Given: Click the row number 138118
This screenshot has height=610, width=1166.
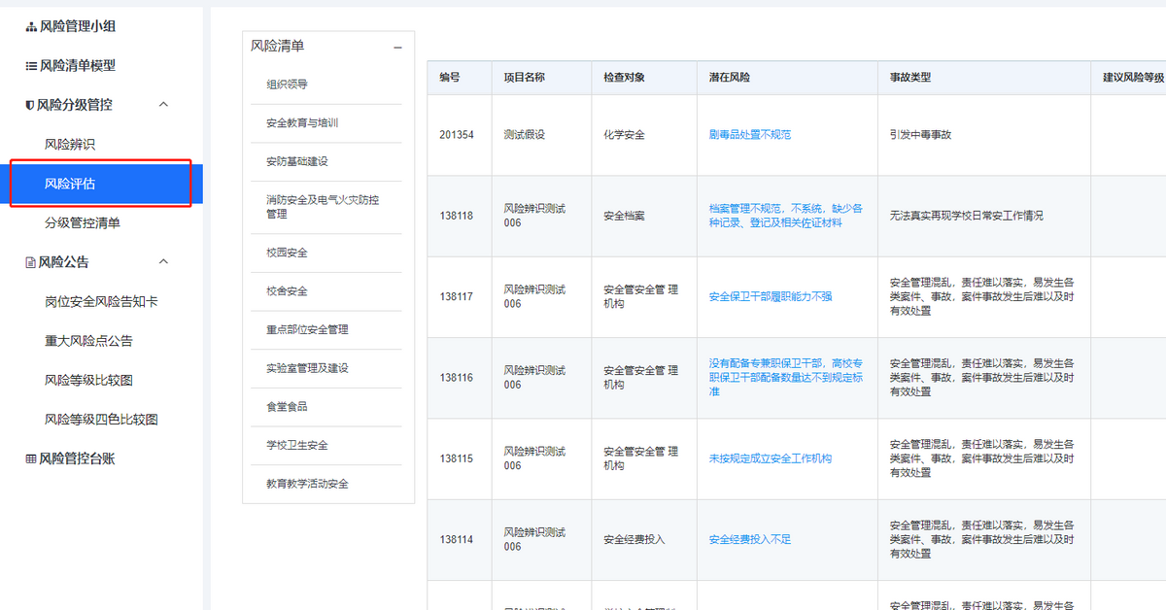Looking at the screenshot, I should [x=457, y=216].
